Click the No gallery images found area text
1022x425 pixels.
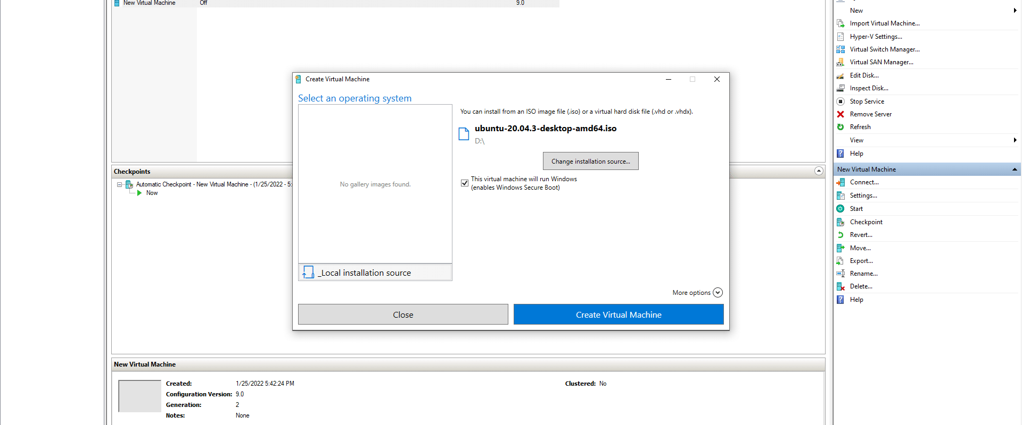point(375,184)
